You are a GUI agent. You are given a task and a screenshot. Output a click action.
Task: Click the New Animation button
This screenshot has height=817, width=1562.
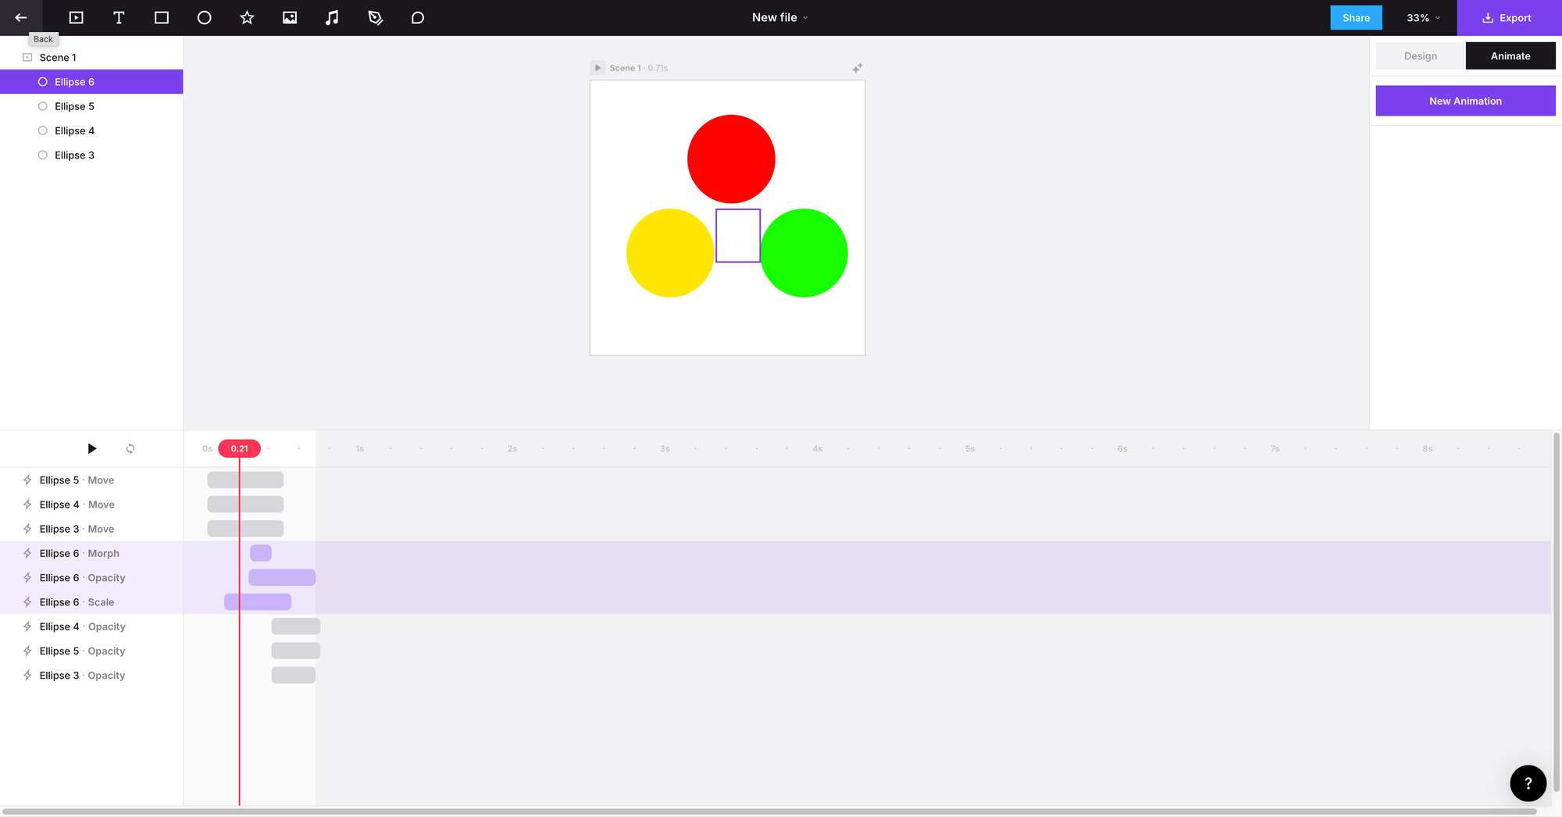tap(1464, 101)
